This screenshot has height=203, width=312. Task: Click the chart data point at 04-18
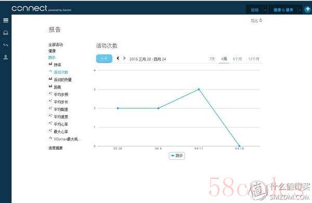(239, 146)
